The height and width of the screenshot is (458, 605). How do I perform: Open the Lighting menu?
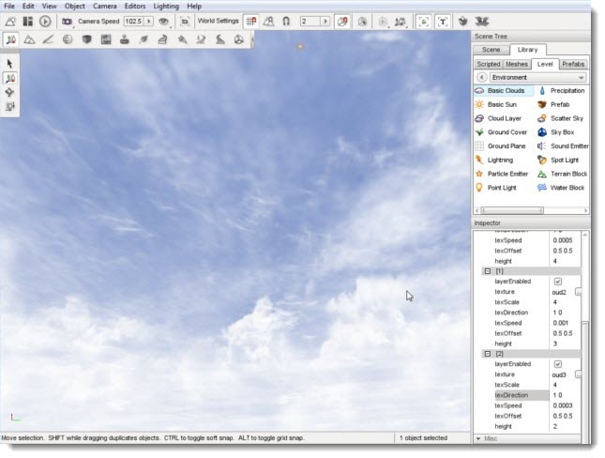166,7
